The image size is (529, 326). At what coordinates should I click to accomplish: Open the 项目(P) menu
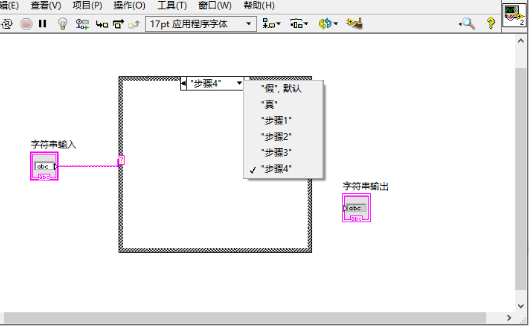(87, 6)
